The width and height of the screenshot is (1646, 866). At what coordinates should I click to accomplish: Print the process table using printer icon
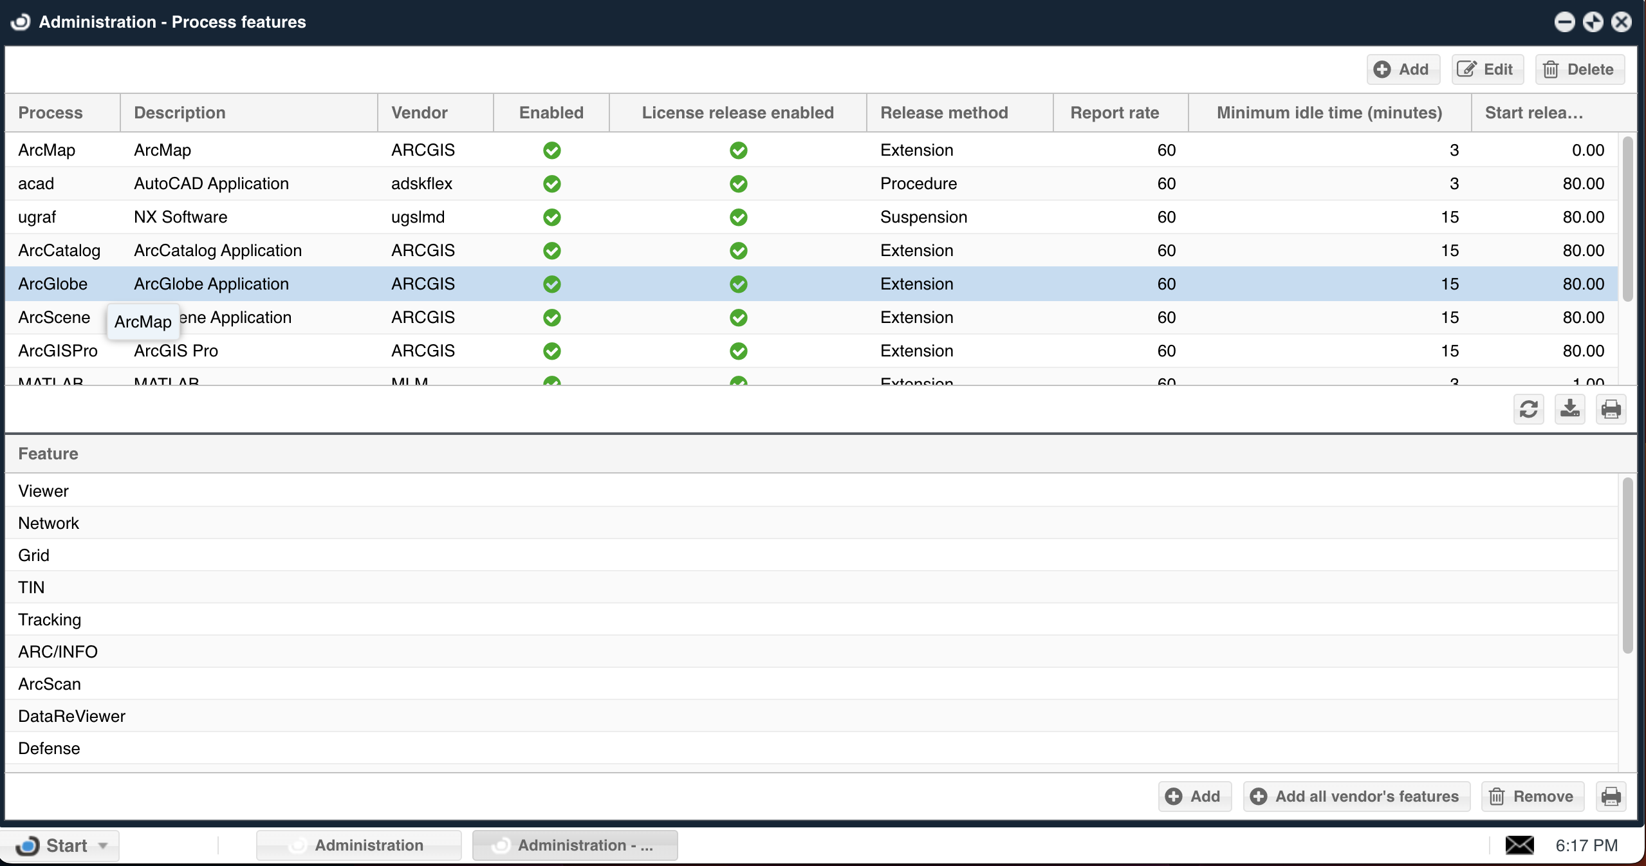tap(1611, 409)
